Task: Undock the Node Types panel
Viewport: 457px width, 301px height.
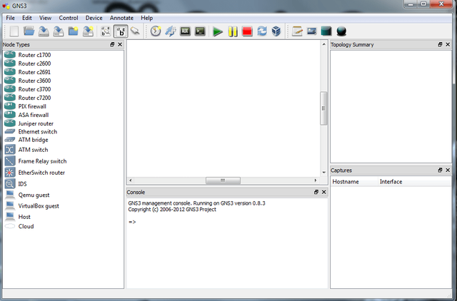Action: (x=112, y=44)
